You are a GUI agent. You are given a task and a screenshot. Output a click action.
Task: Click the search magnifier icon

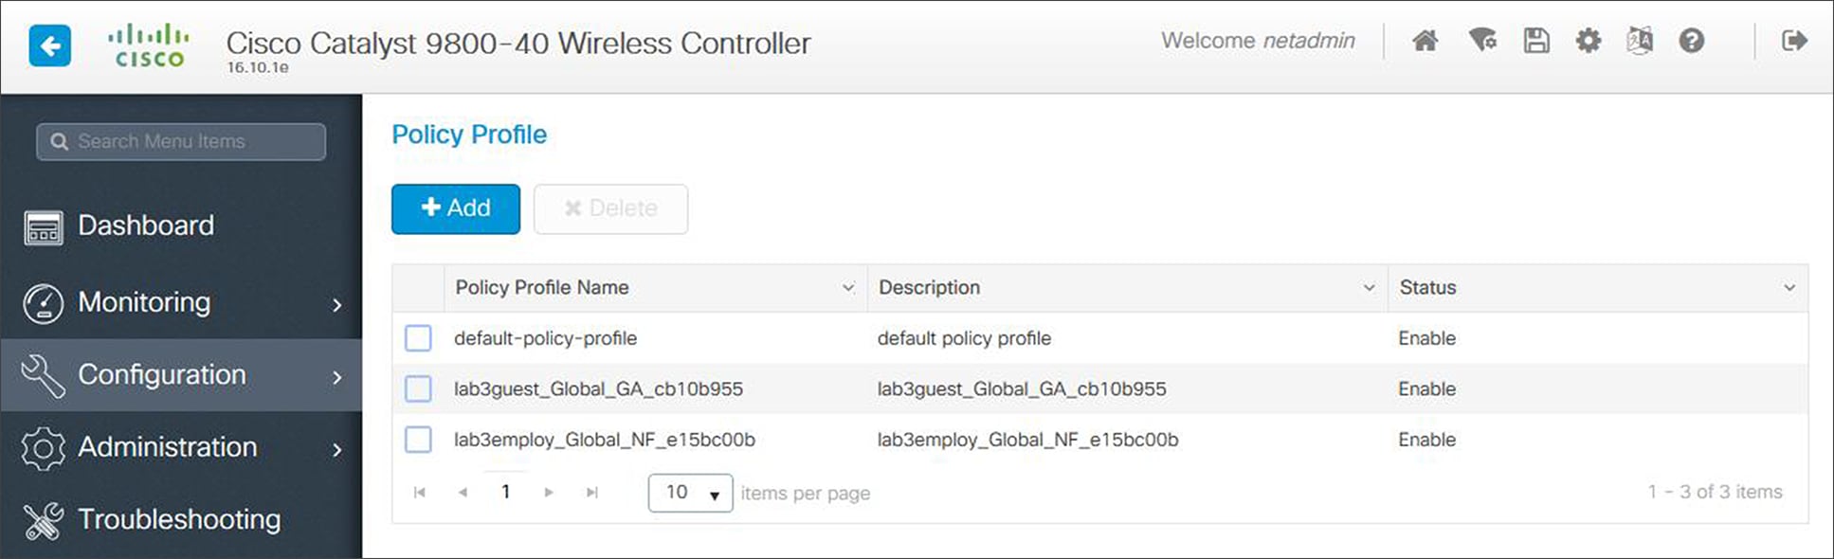(x=60, y=141)
